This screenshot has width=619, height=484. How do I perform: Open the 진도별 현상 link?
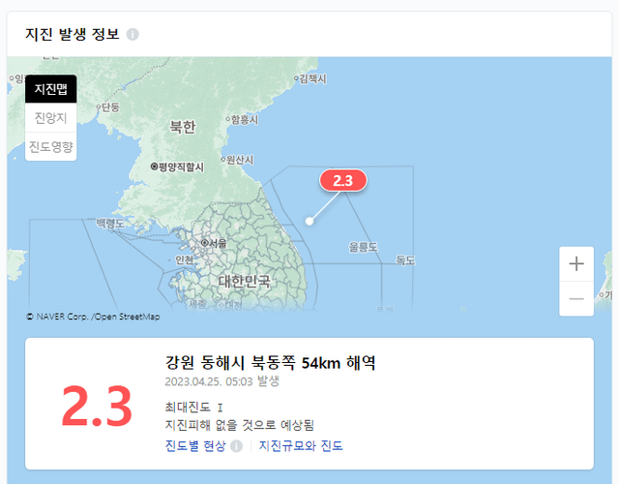click(195, 445)
